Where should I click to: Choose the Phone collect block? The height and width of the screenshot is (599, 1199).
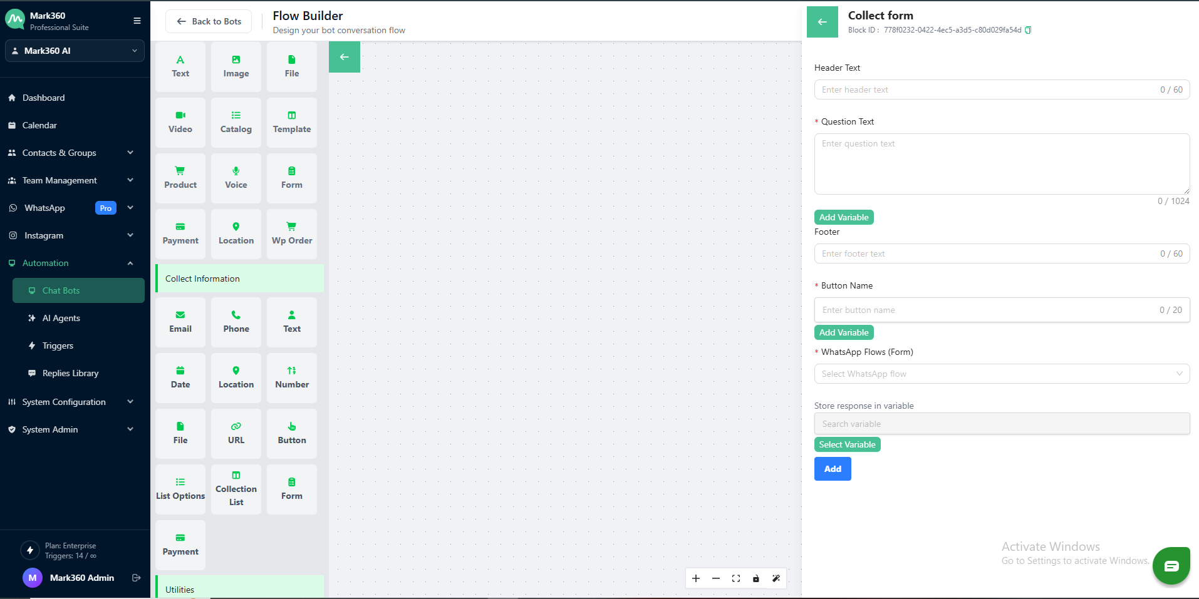(x=236, y=322)
